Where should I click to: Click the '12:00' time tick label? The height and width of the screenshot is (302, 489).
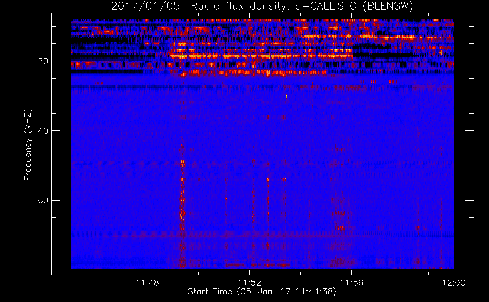point(454,283)
